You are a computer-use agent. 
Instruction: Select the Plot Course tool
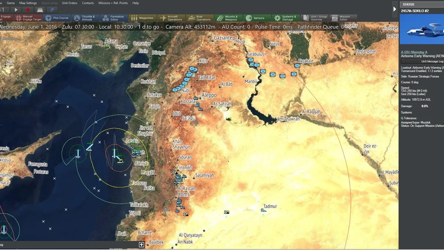tap(57, 18)
